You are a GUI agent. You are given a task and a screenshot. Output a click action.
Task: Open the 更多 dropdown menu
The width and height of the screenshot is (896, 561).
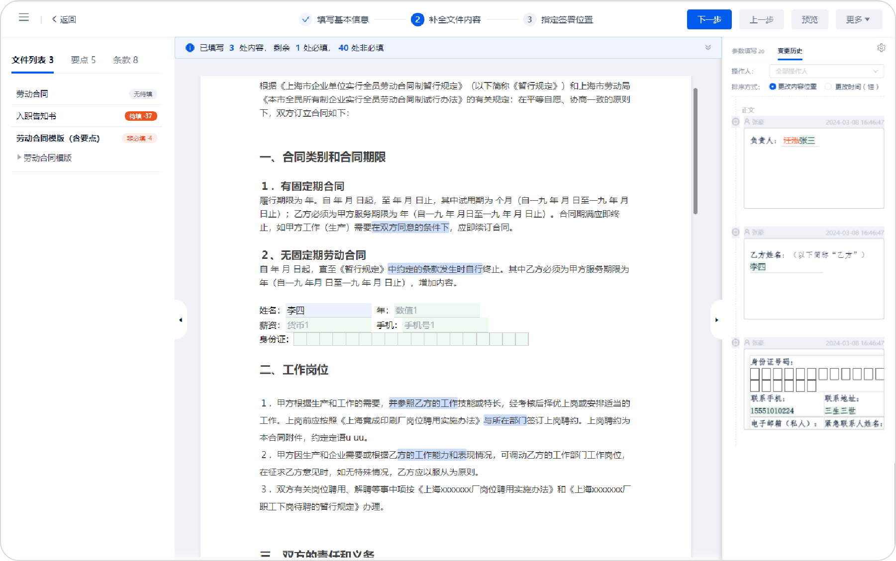coord(858,19)
